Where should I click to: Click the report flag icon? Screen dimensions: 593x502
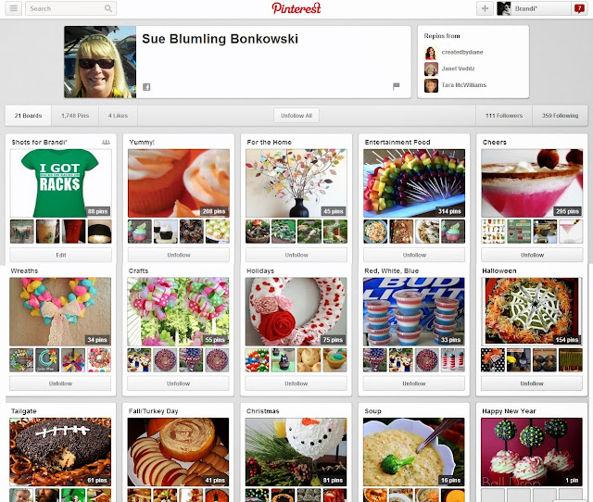(396, 86)
